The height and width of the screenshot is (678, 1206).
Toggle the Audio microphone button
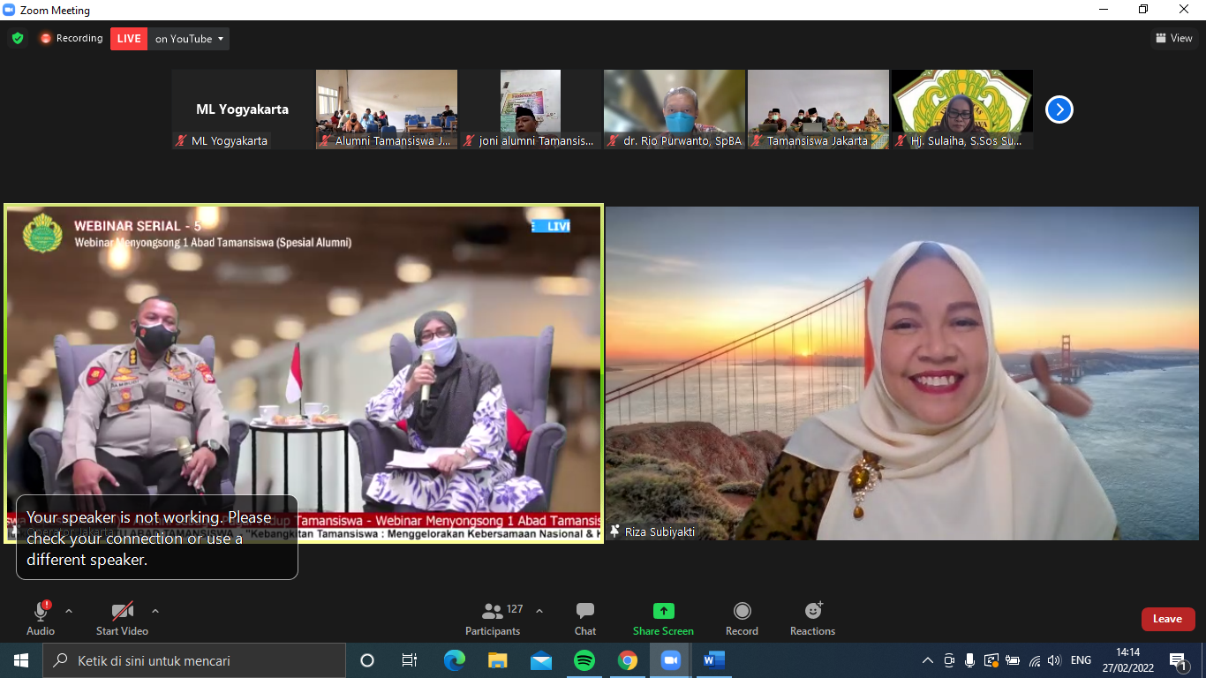(41, 618)
